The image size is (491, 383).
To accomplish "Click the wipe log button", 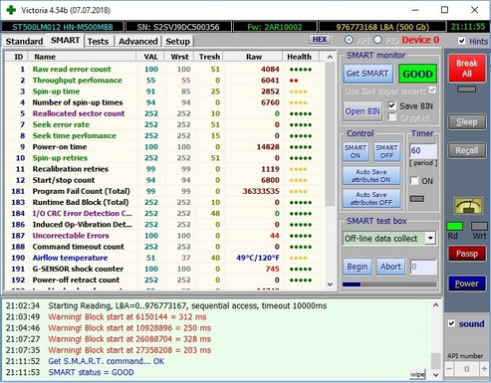I will tap(417, 374).
